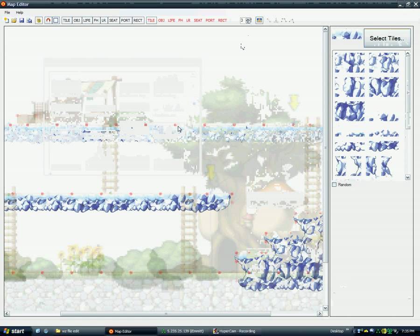This screenshot has width=420, height=336.
Task: Click map canvas vertical scroll down arrow
Action: click(x=325, y=308)
